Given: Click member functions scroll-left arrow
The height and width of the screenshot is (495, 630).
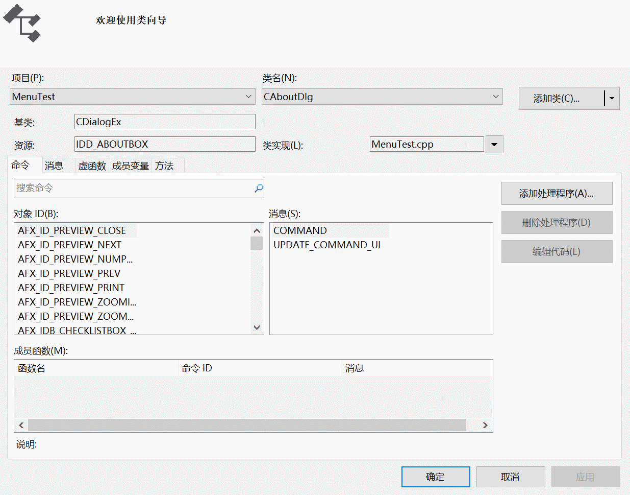Looking at the screenshot, I should (21, 425).
